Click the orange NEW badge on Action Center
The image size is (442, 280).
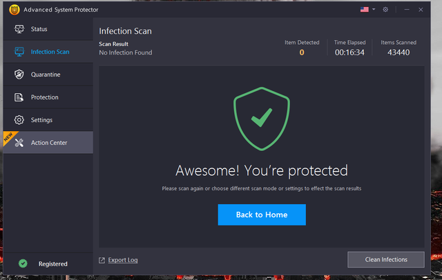pyautogui.click(x=8, y=137)
